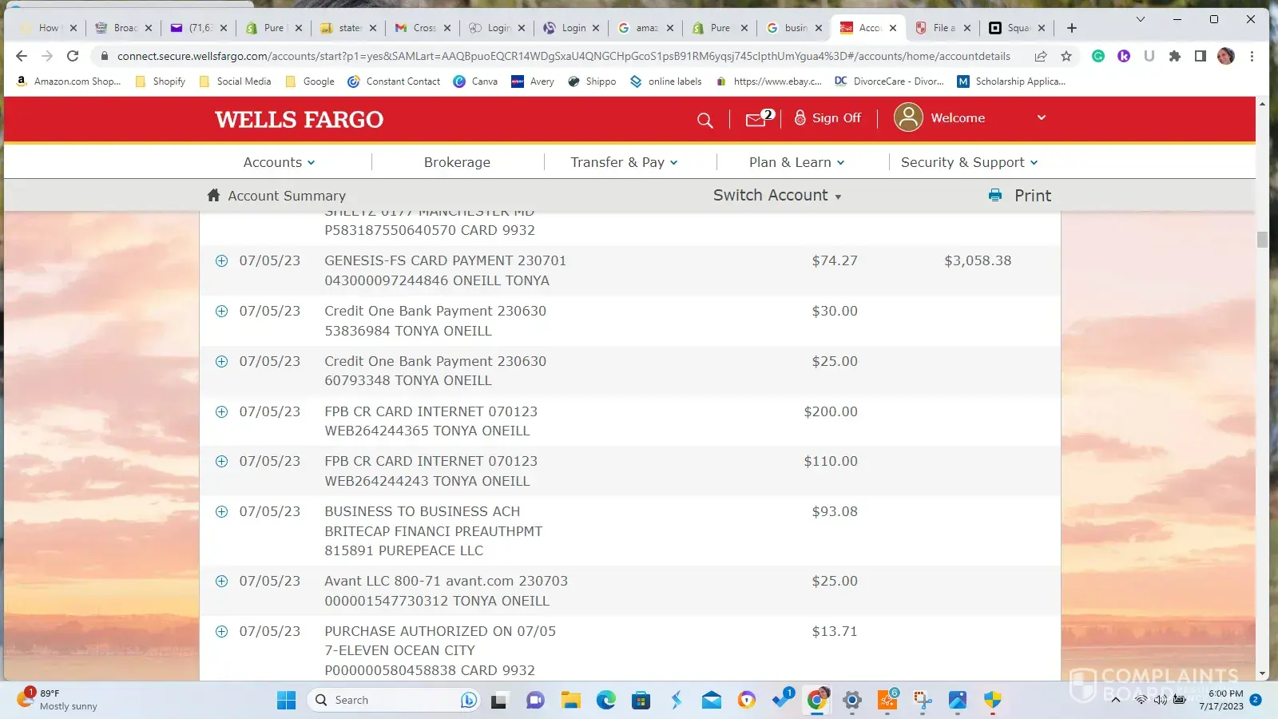The height and width of the screenshot is (719, 1278).
Task: Click the scrollbar down arrow
Action: pyautogui.click(x=1262, y=673)
